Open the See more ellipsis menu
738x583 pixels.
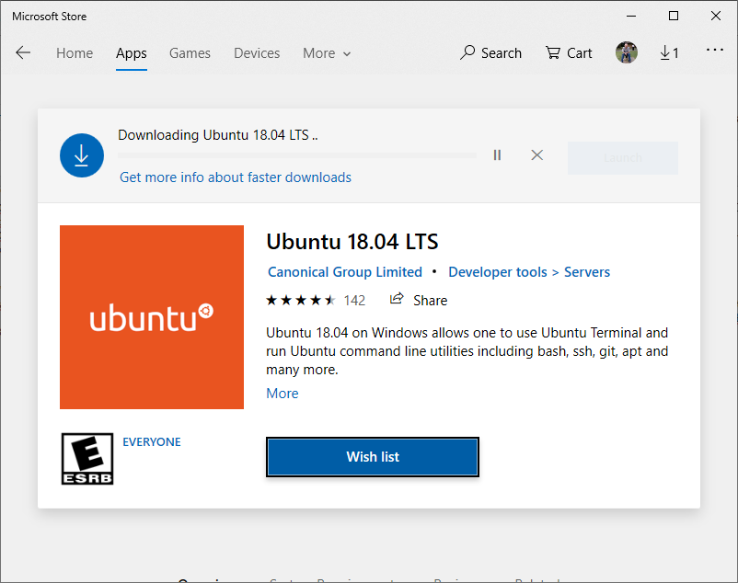(x=714, y=52)
